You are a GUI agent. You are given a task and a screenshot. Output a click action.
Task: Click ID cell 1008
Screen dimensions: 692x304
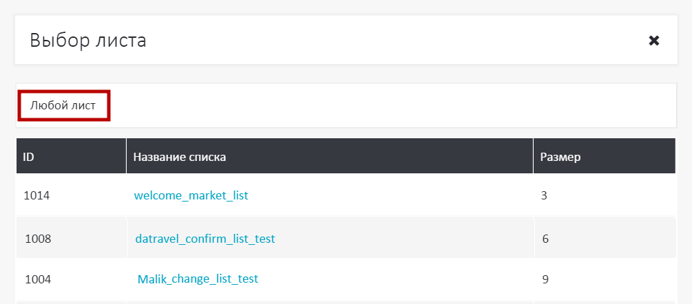pos(38,239)
